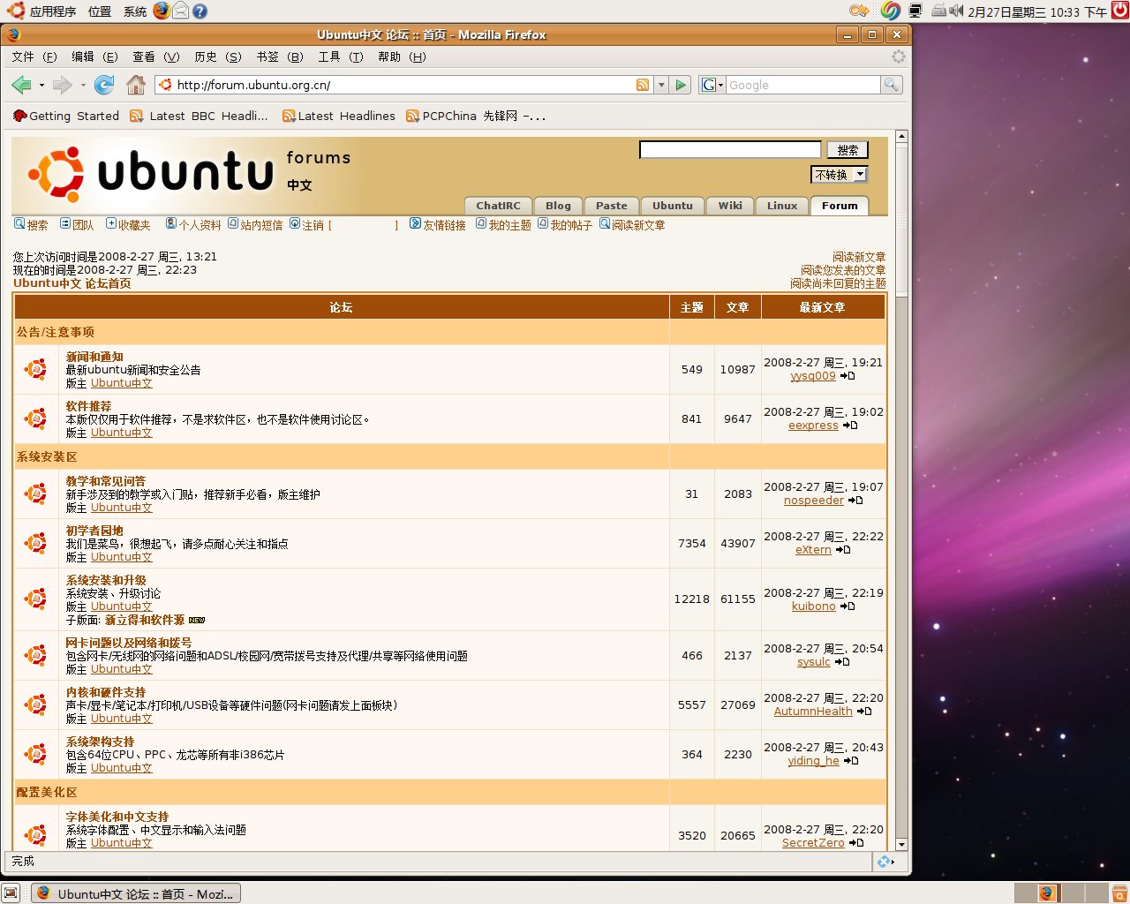This screenshot has height=904, width=1130.
Task: Switch to the Paste tab
Action: [612, 206]
